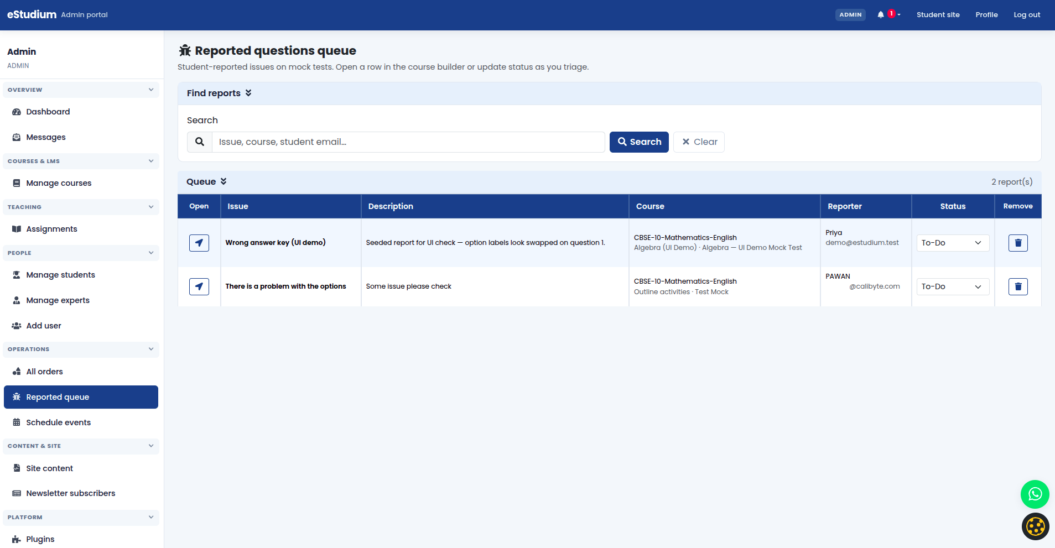Click the Schedule events calendar icon

(17, 422)
